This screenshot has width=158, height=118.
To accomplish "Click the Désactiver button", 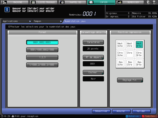I will click(101, 111).
